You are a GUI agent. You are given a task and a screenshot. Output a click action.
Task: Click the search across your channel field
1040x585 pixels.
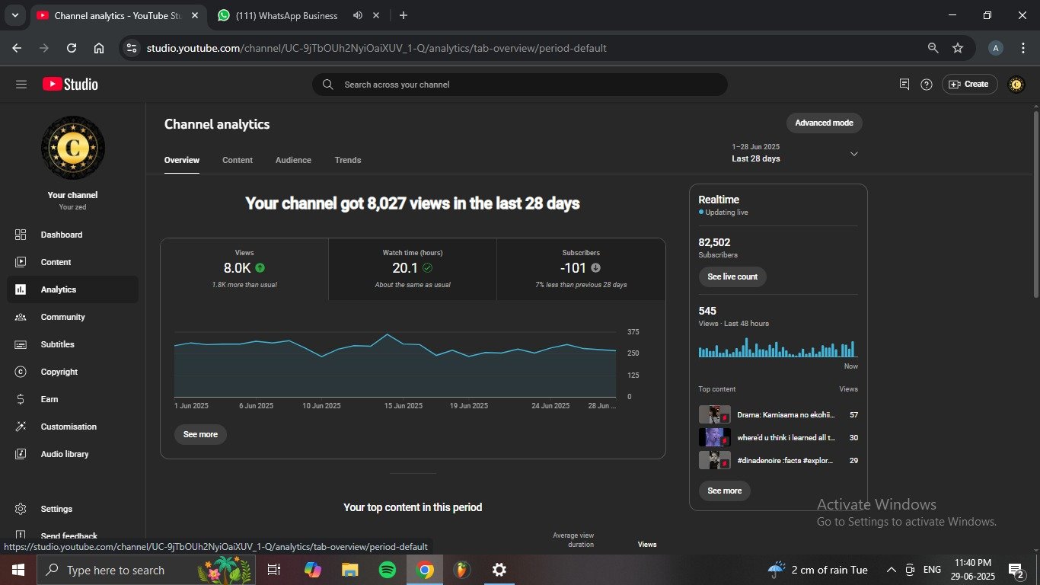point(519,85)
